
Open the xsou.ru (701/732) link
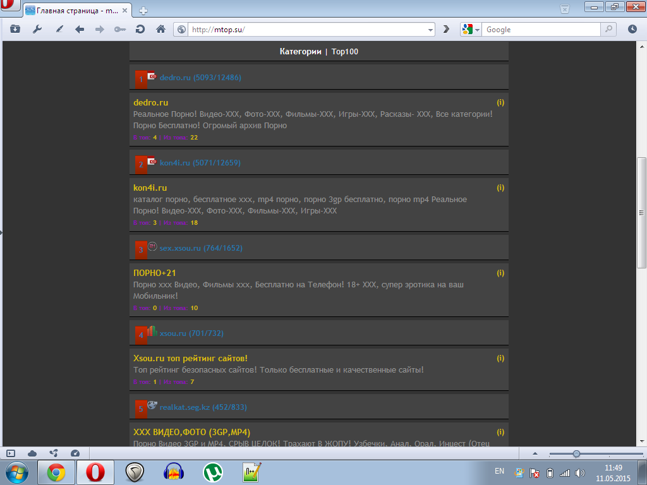click(191, 333)
